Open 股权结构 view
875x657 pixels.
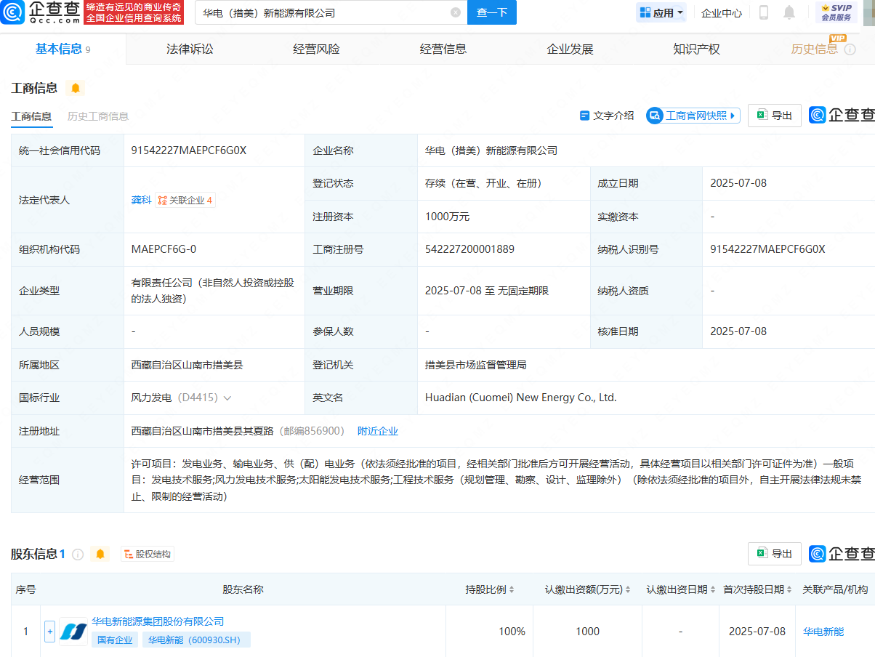pyautogui.click(x=148, y=555)
